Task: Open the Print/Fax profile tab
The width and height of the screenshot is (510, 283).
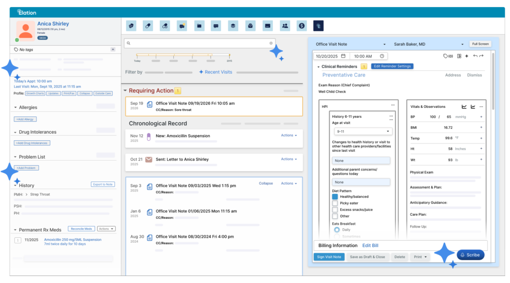Action: 69,93
